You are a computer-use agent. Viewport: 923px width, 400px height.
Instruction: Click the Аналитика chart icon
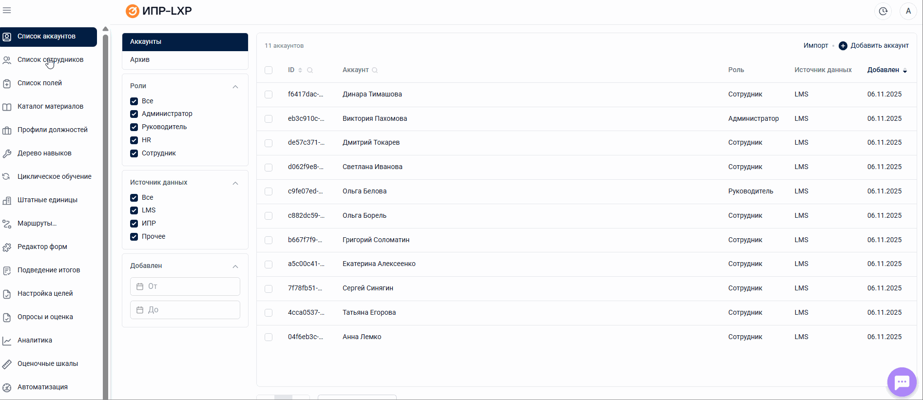7,341
